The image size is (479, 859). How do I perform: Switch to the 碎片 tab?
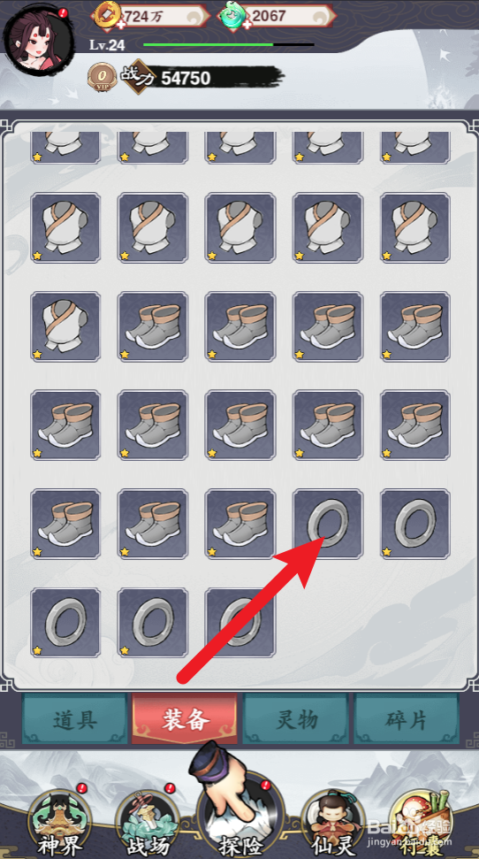(x=407, y=718)
